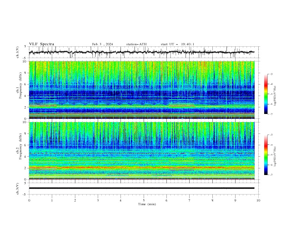Screen dimensions: 291x225
Task: Click the "Time (min)" axis label
Action: (x=147, y=204)
